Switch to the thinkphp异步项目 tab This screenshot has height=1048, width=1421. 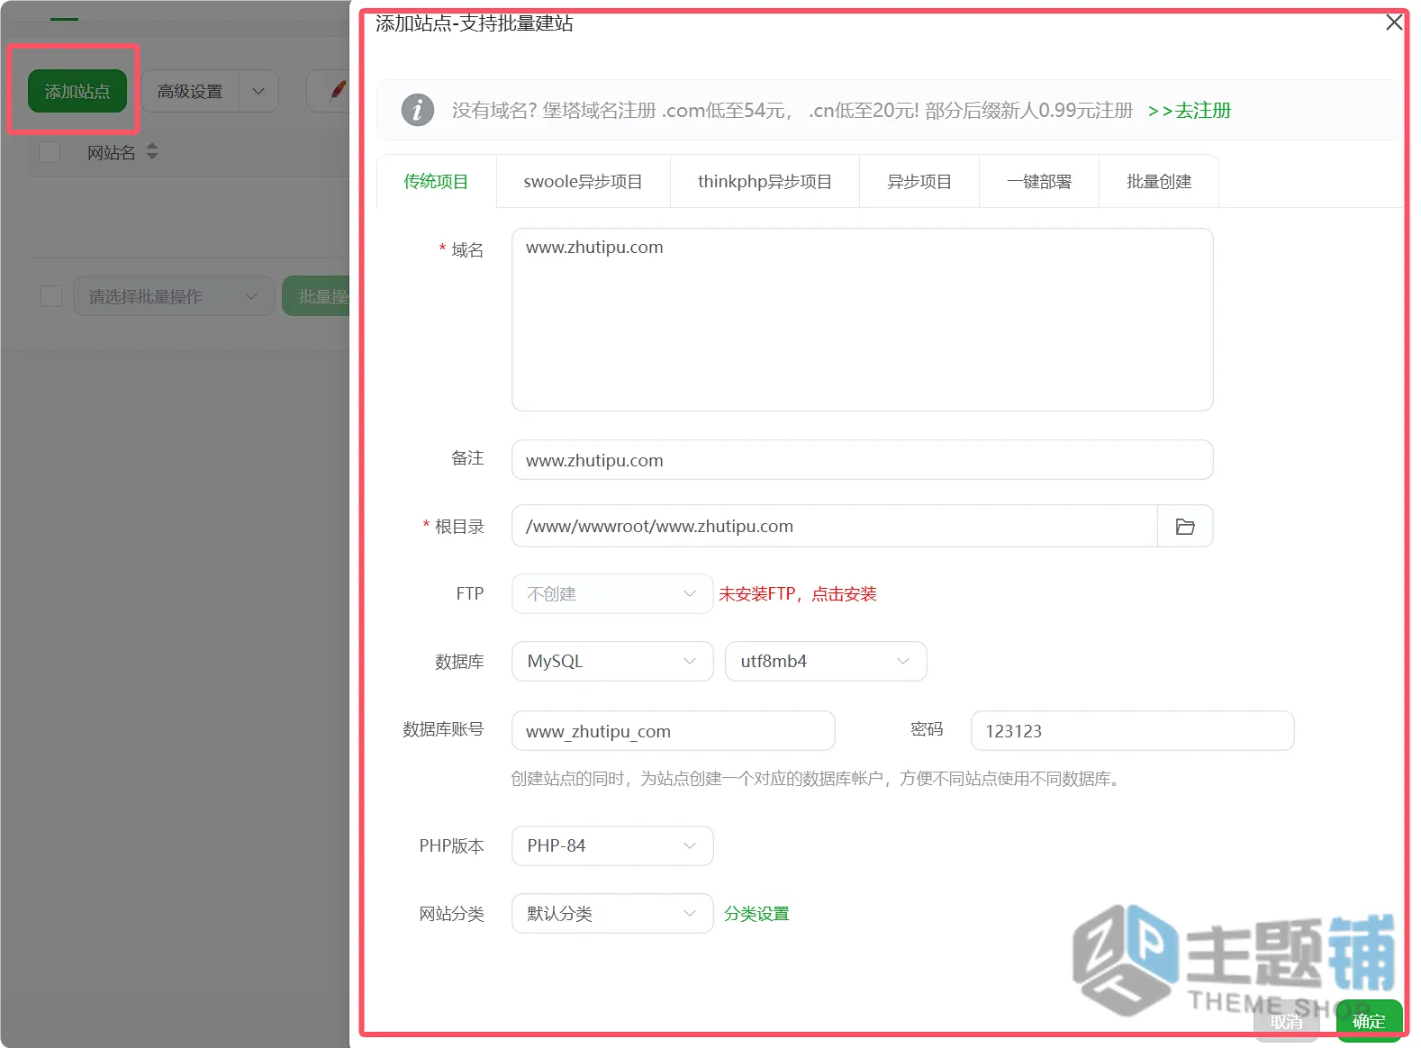(765, 182)
